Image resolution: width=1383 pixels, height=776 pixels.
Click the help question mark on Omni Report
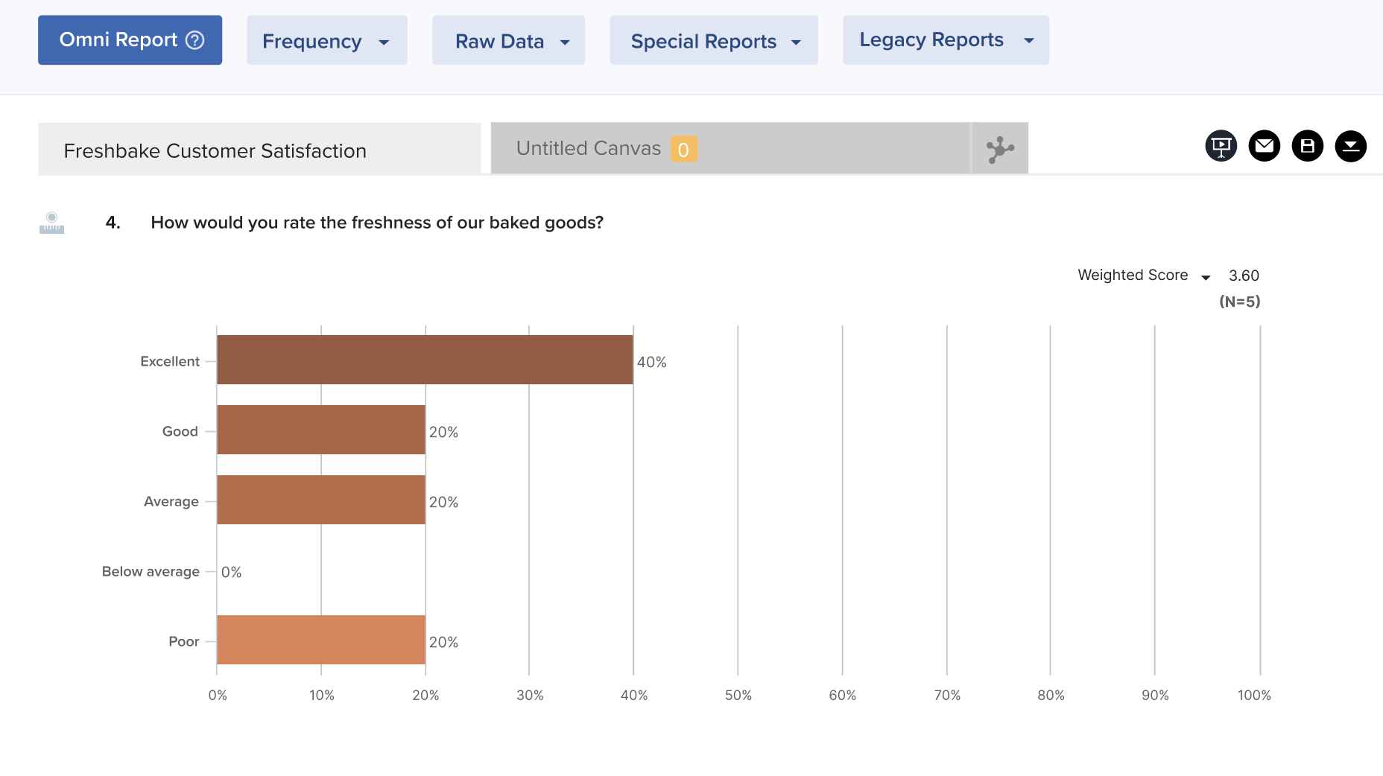pos(195,40)
